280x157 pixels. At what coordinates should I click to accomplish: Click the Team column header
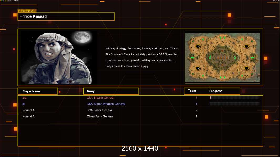[192, 91]
